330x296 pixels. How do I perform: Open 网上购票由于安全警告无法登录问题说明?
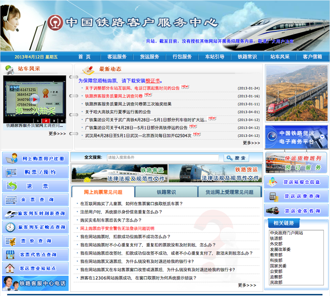click(117, 228)
